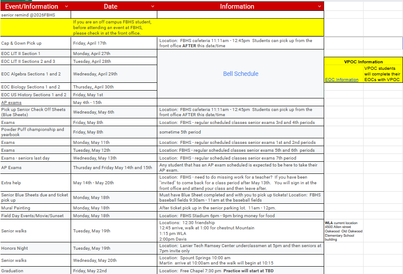The image size is (403, 274).
Task: Open the Event/Information column filter dropdown
Action: (66, 7)
